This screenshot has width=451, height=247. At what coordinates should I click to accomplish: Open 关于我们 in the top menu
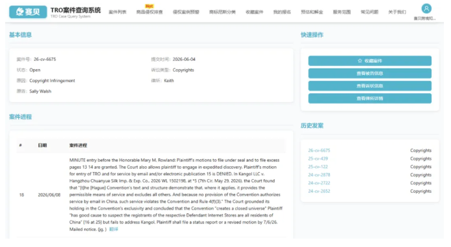coord(397,12)
